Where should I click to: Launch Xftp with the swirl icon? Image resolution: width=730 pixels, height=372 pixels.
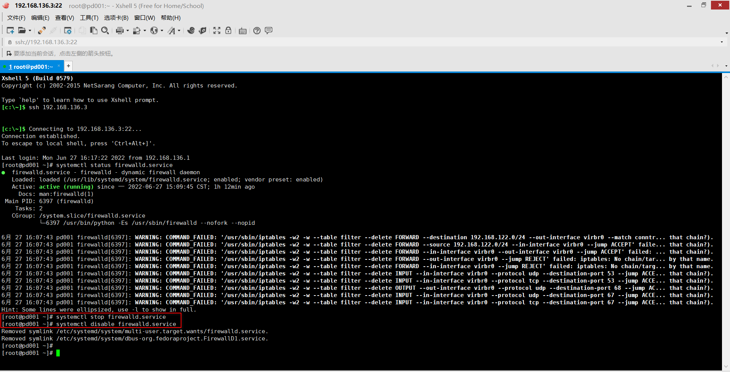[191, 30]
